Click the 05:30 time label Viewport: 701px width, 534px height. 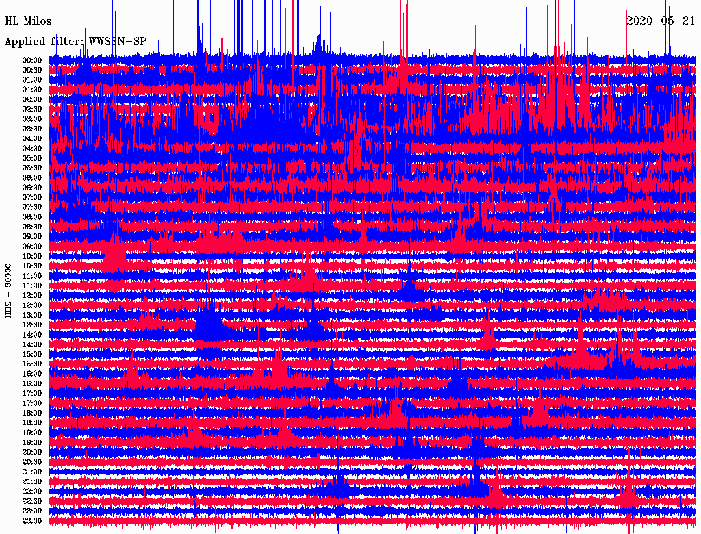coord(32,168)
